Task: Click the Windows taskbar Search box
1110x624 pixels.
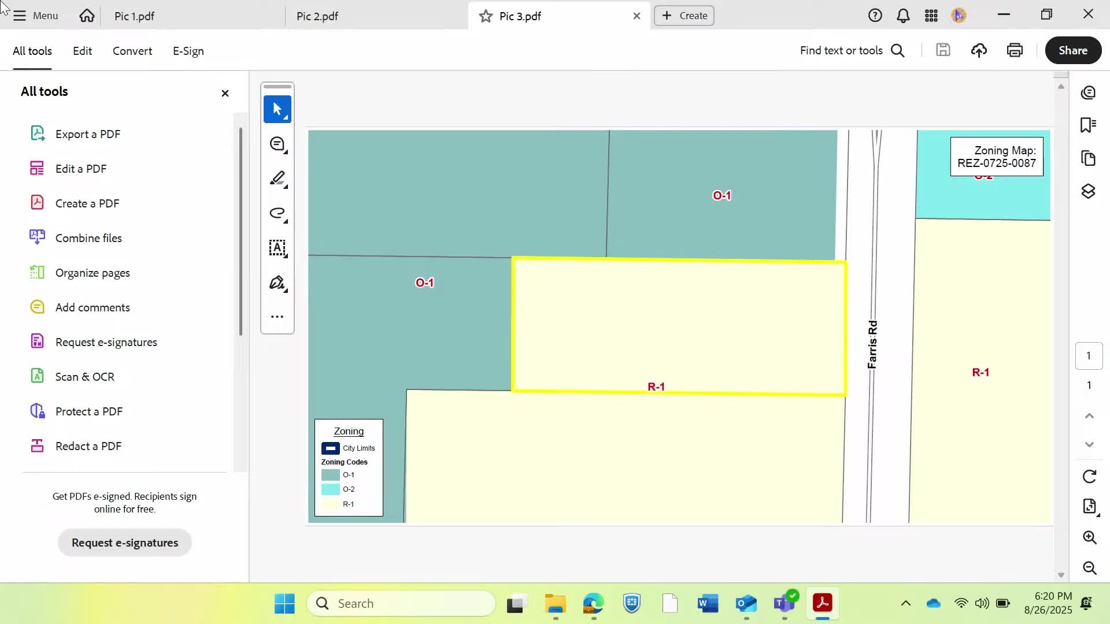Action: point(401,603)
